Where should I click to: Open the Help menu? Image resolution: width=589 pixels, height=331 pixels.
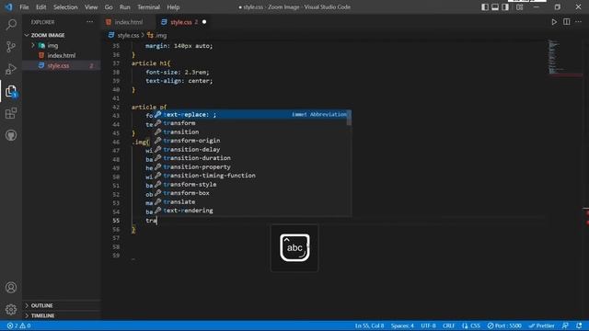(x=173, y=7)
